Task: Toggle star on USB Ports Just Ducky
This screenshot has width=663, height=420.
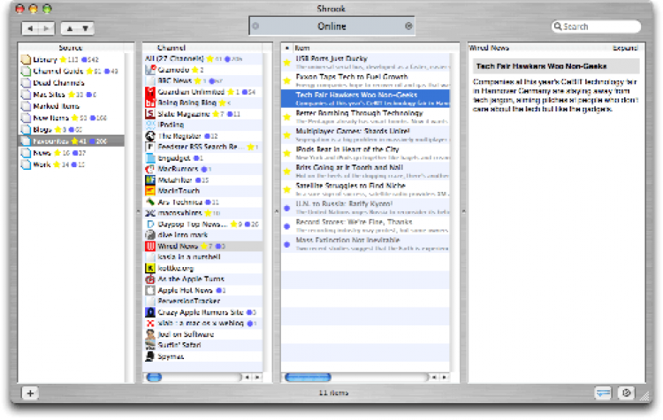Action: 287,63
